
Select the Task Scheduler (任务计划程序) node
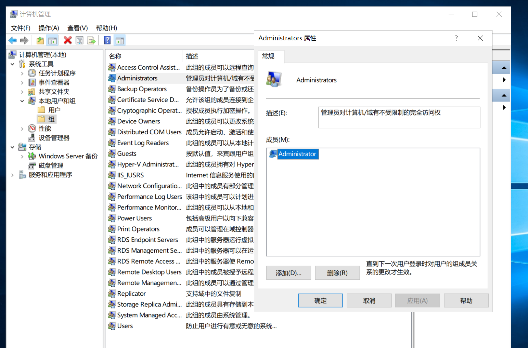(x=57, y=73)
